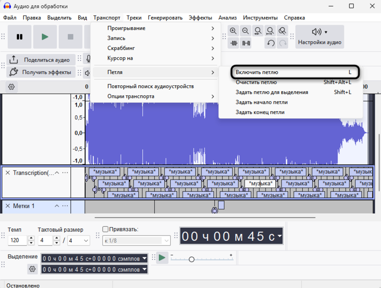Image resolution: width=381 pixels, height=288 pixels.
Task: Open Transcription track menu (three dots)
Action: coord(65,173)
